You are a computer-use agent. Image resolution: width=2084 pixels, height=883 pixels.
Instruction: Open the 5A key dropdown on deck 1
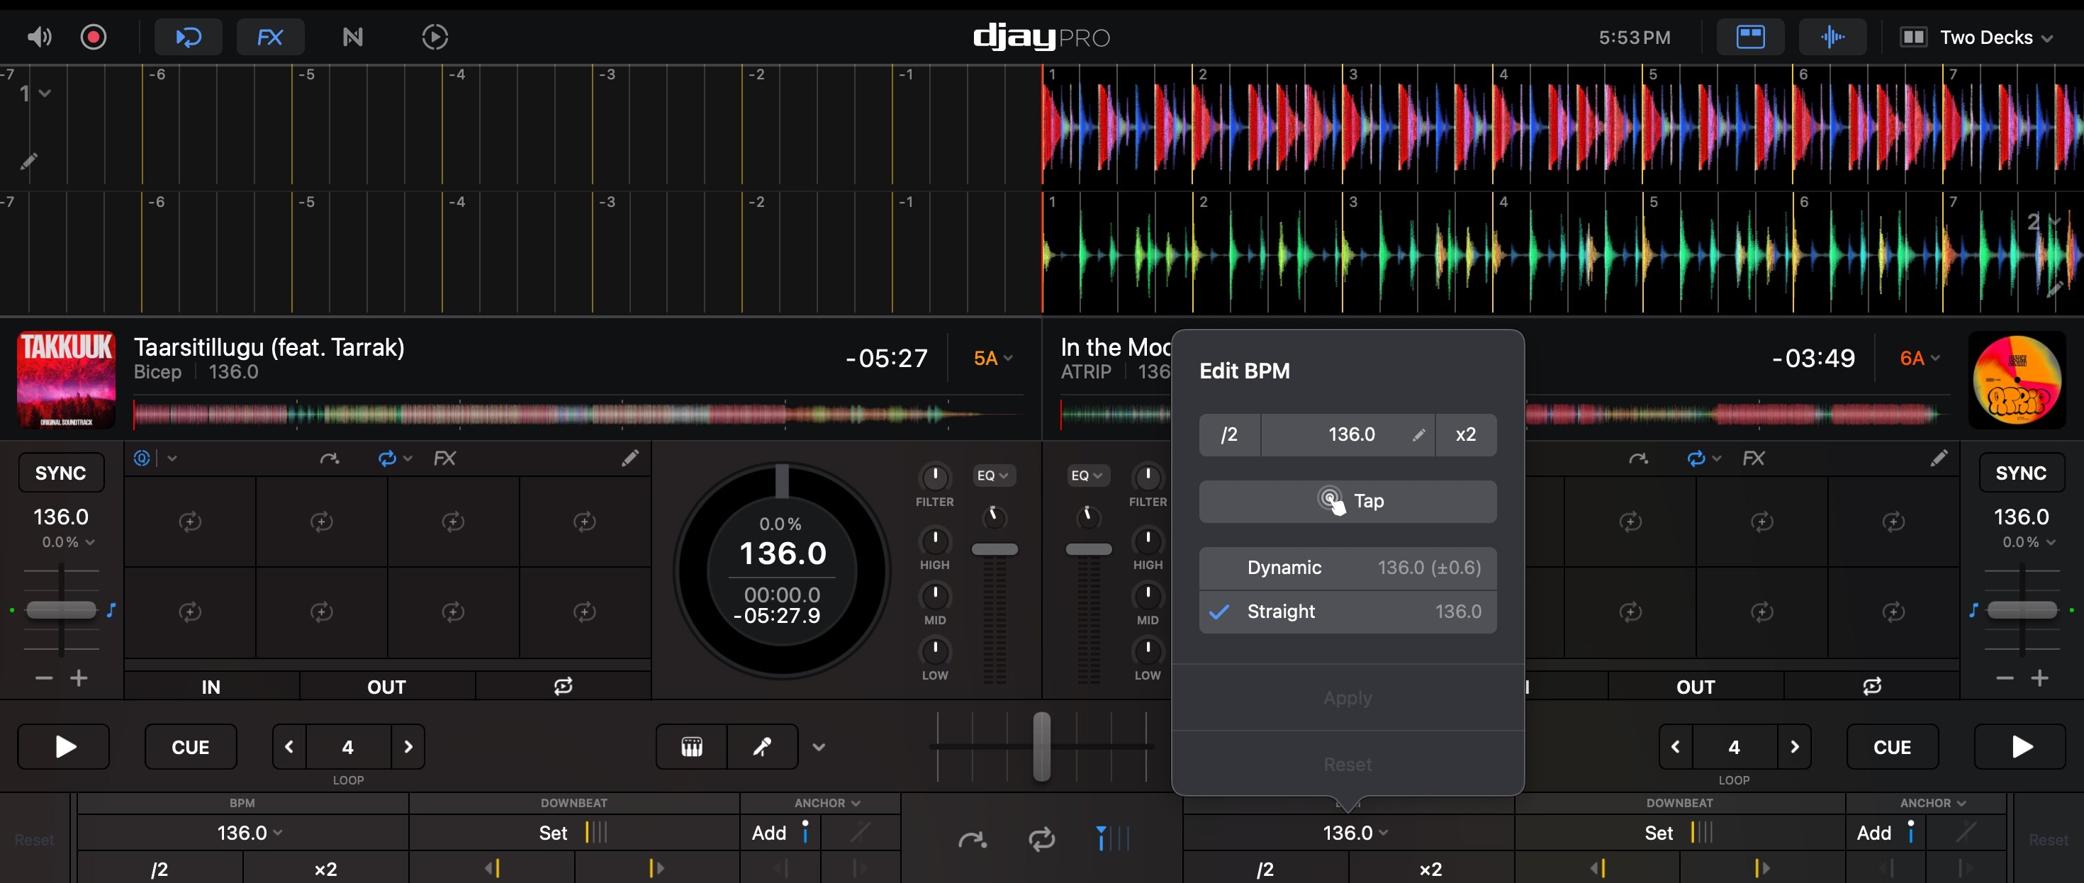pos(992,358)
